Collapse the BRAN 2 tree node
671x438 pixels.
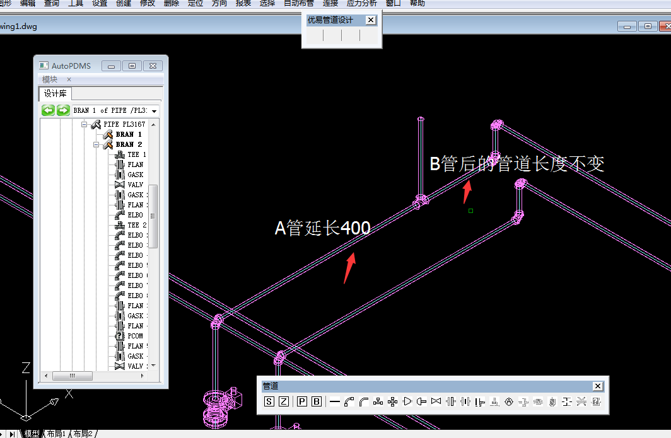coord(96,145)
